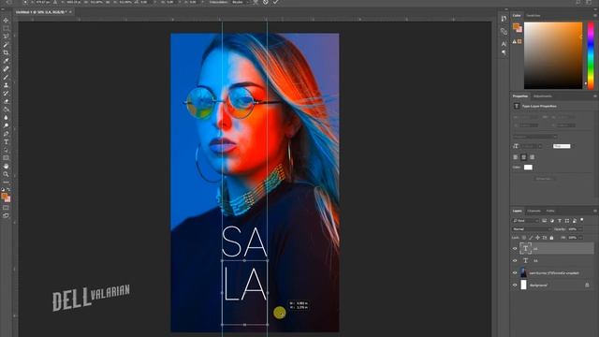Click the toolbar foreground color swatch
This screenshot has width=599, height=337.
[4, 197]
